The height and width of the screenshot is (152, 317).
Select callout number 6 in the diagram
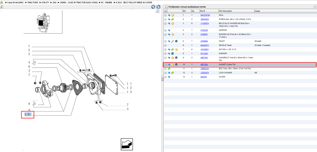pyautogui.click(x=29, y=66)
